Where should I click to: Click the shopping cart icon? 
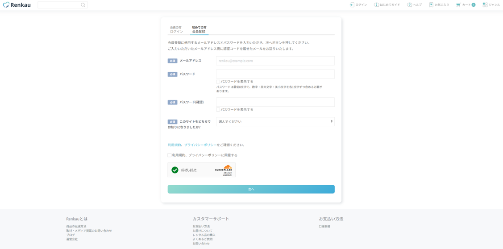tap(458, 5)
